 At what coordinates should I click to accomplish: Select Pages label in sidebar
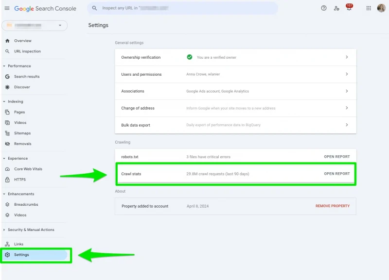19,112
